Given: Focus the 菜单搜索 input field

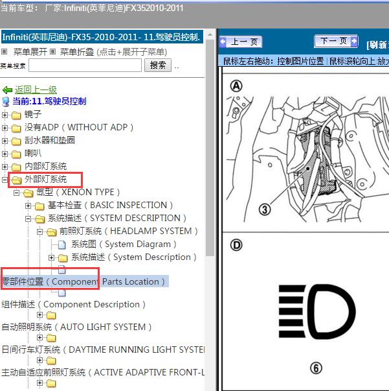Looking at the screenshot, I should pos(85,65).
